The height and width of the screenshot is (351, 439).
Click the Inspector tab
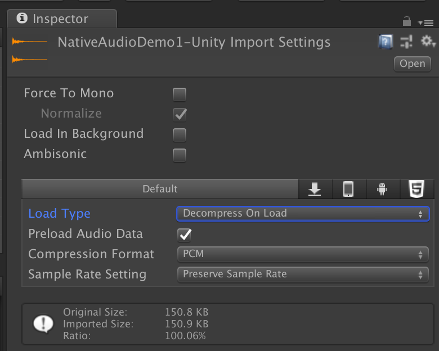[x=62, y=19]
